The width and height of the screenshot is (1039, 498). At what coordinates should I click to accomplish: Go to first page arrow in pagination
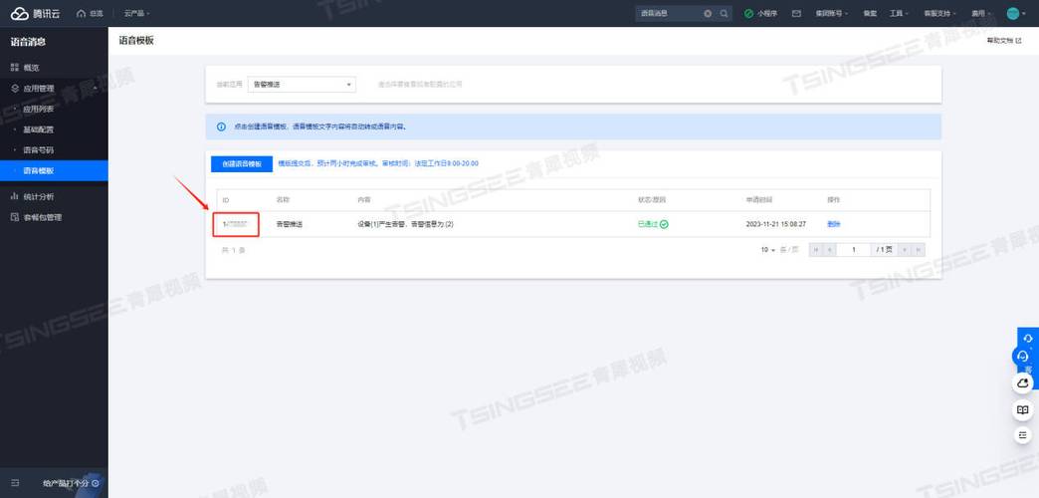pyautogui.click(x=816, y=250)
